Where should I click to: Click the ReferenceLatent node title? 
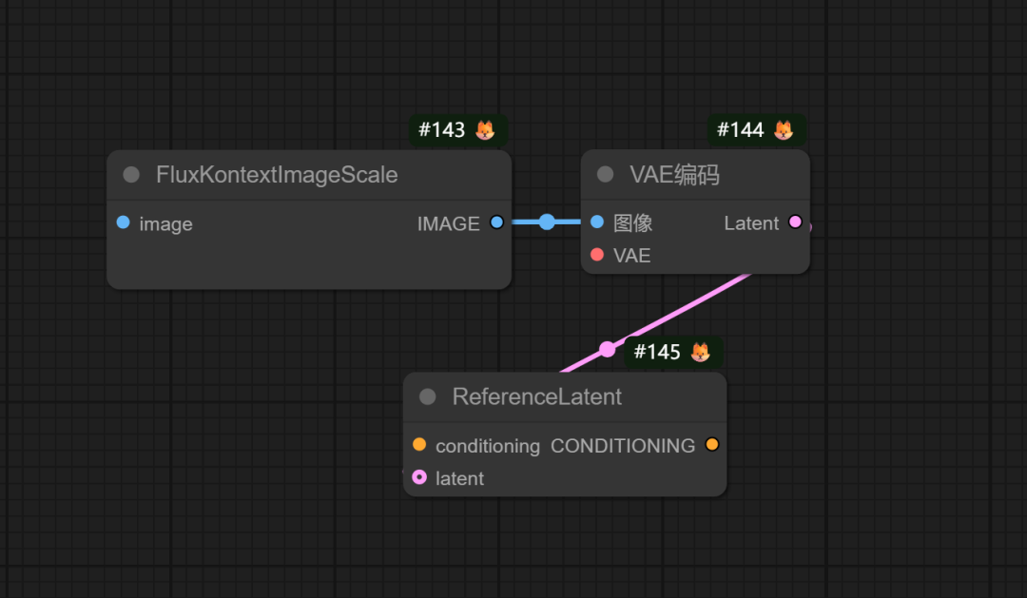click(x=536, y=396)
